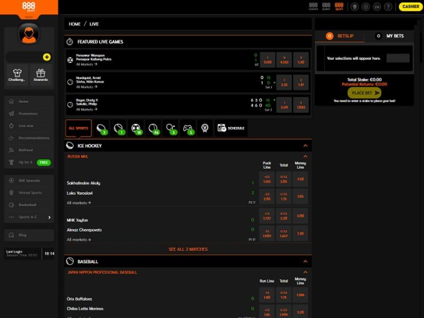Open the Schedule calendar icon
The height and width of the screenshot is (318, 424).
(x=231, y=128)
